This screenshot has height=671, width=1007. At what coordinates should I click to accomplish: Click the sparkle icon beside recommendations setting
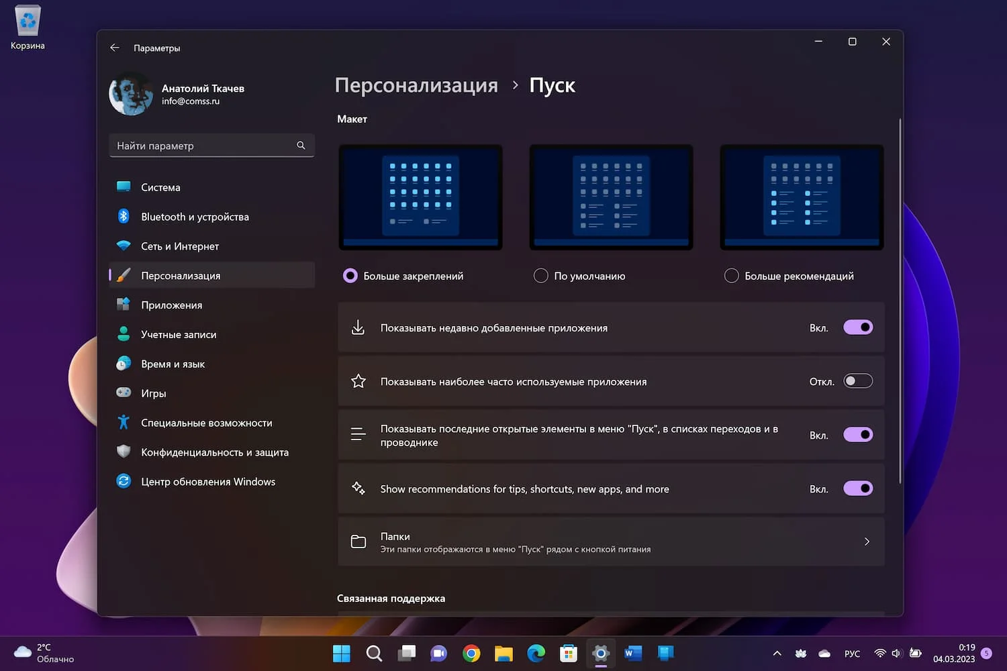pyautogui.click(x=358, y=488)
